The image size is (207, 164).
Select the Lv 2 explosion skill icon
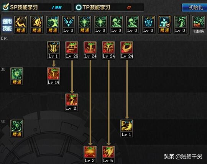coord(90,154)
